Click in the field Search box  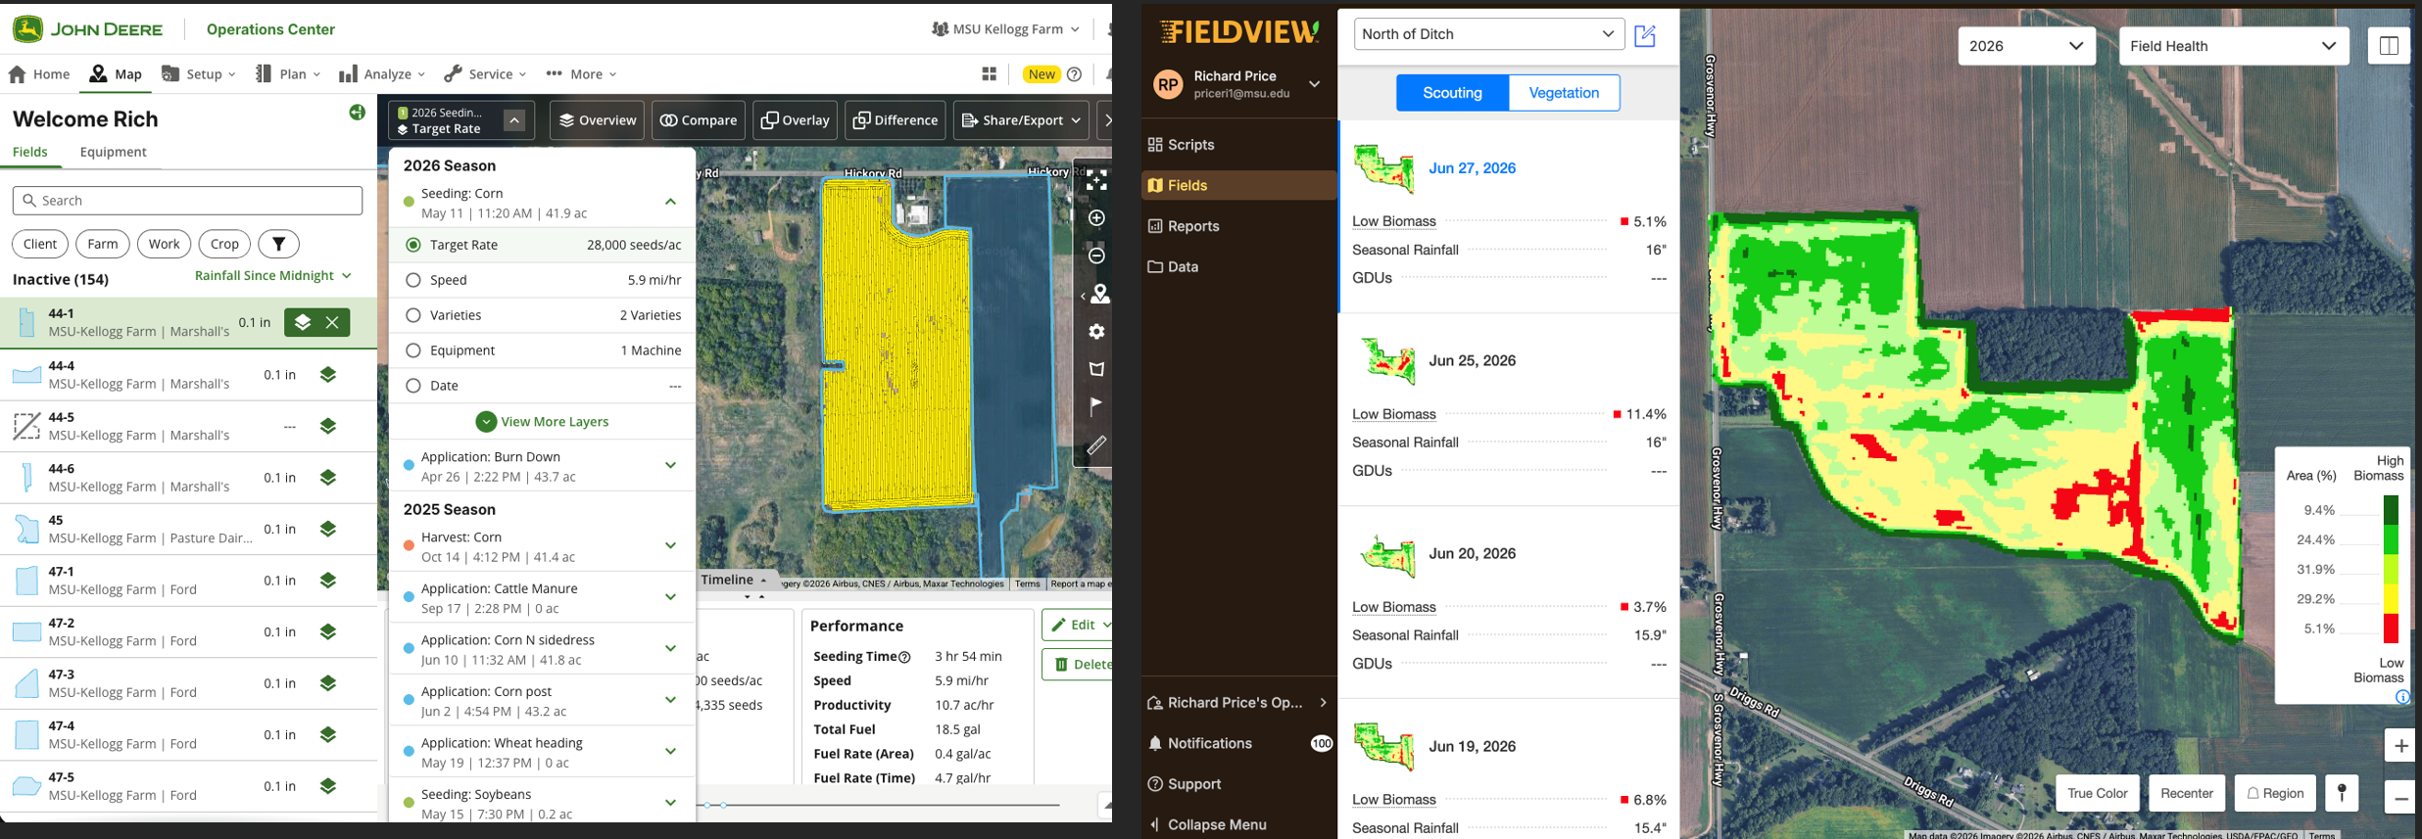click(187, 201)
